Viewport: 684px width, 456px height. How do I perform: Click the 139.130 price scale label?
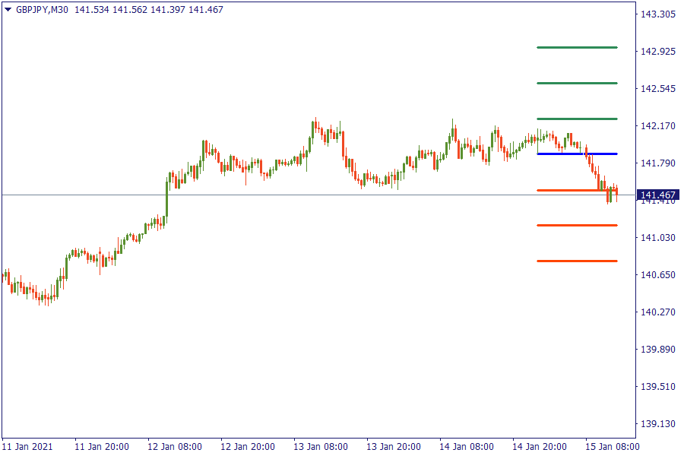658,424
